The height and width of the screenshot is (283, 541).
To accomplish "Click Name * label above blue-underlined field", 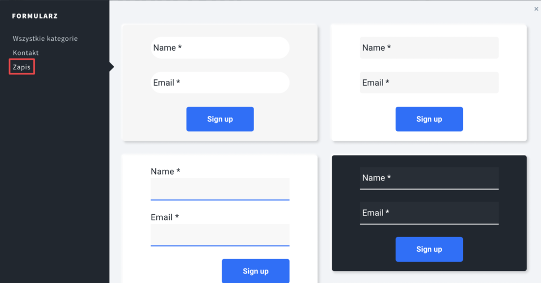I will [x=165, y=171].
